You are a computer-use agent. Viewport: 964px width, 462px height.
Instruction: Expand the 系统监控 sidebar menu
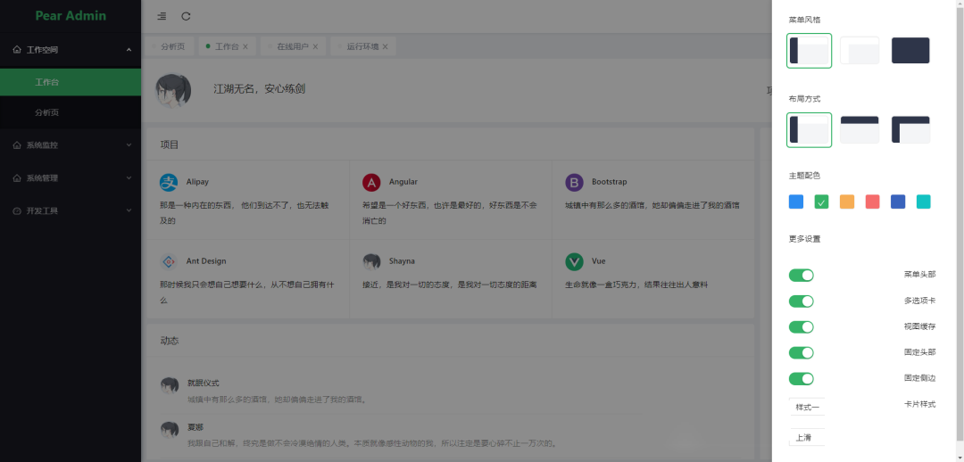click(71, 144)
